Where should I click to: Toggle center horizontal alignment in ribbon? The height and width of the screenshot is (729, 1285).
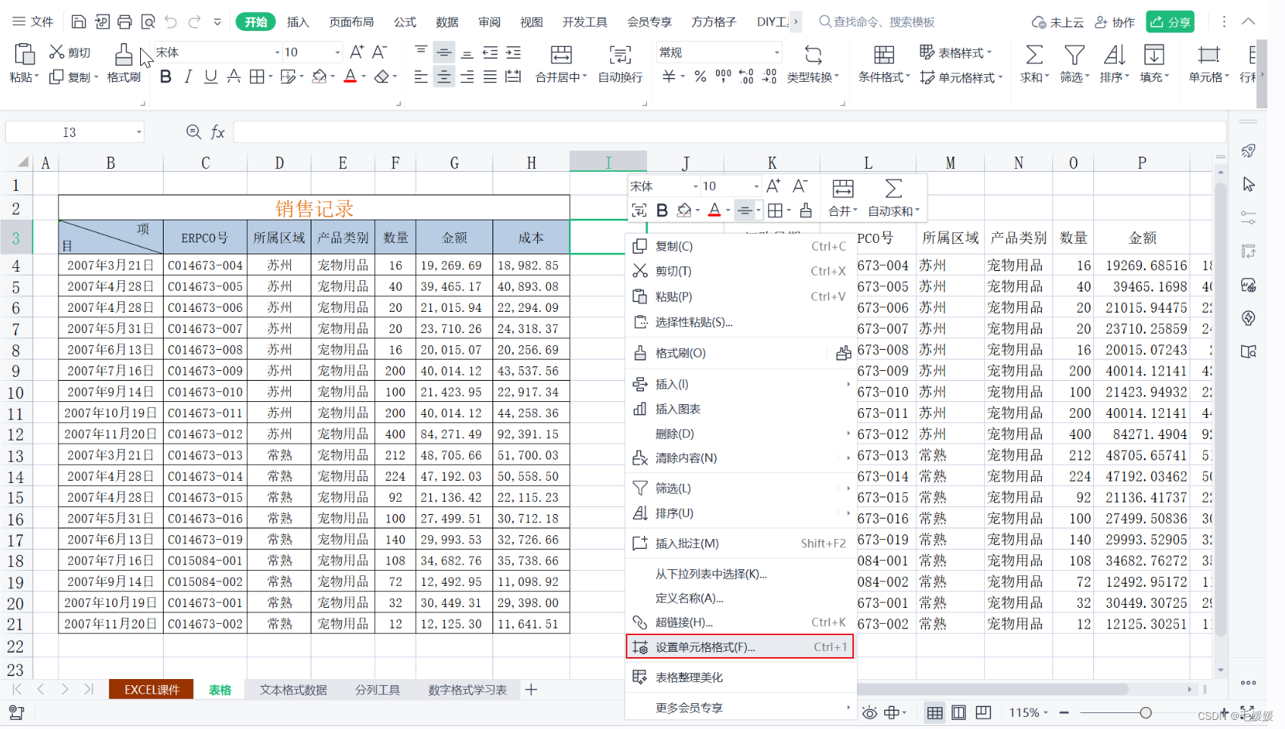[444, 76]
